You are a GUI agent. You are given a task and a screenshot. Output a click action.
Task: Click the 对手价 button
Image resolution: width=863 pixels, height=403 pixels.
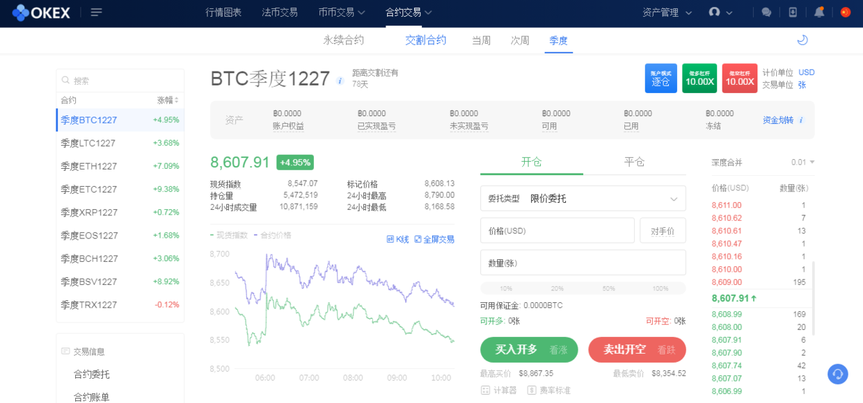pyautogui.click(x=663, y=231)
